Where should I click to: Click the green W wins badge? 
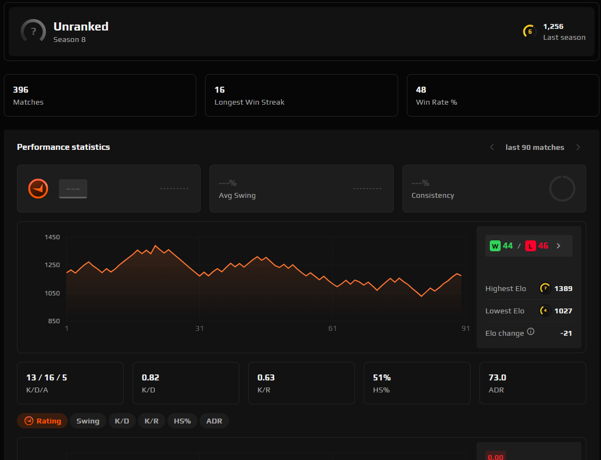[495, 246]
